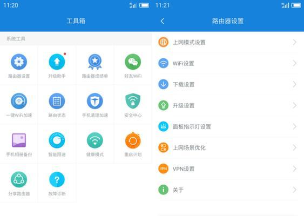Tap the 重启计划 text label

pyautogui.click(x=133, y=154)
